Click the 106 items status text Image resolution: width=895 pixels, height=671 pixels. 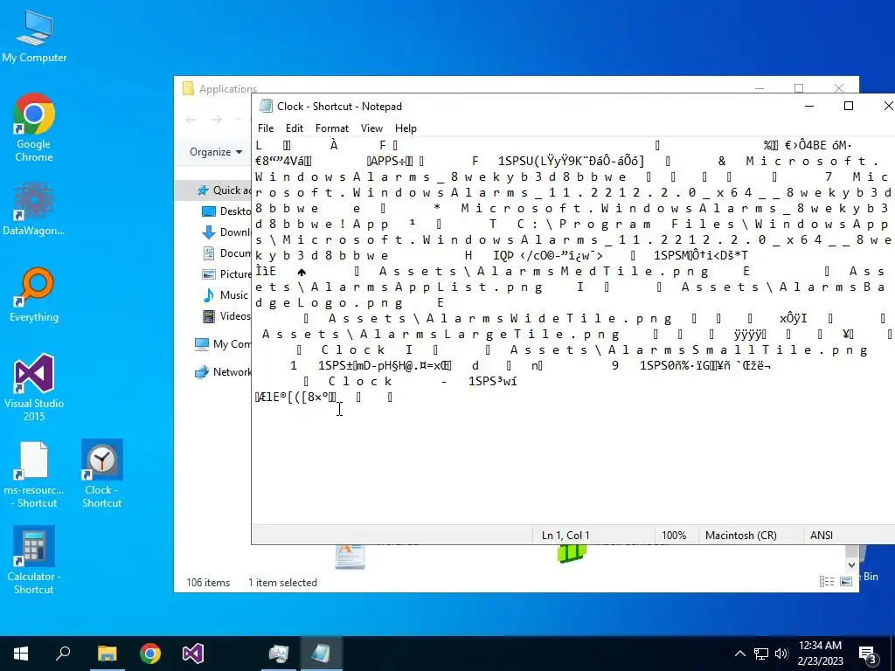(x=208, y=583)
